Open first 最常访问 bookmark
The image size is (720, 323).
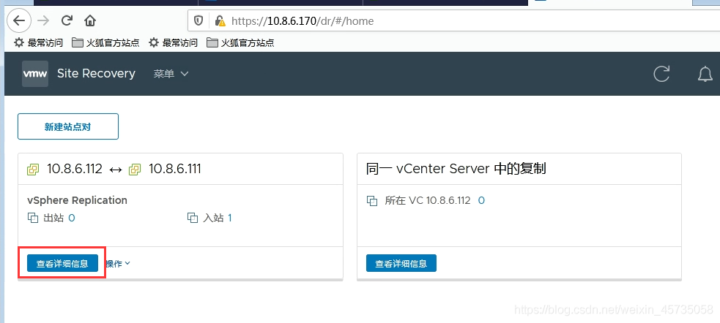[39, 42]
